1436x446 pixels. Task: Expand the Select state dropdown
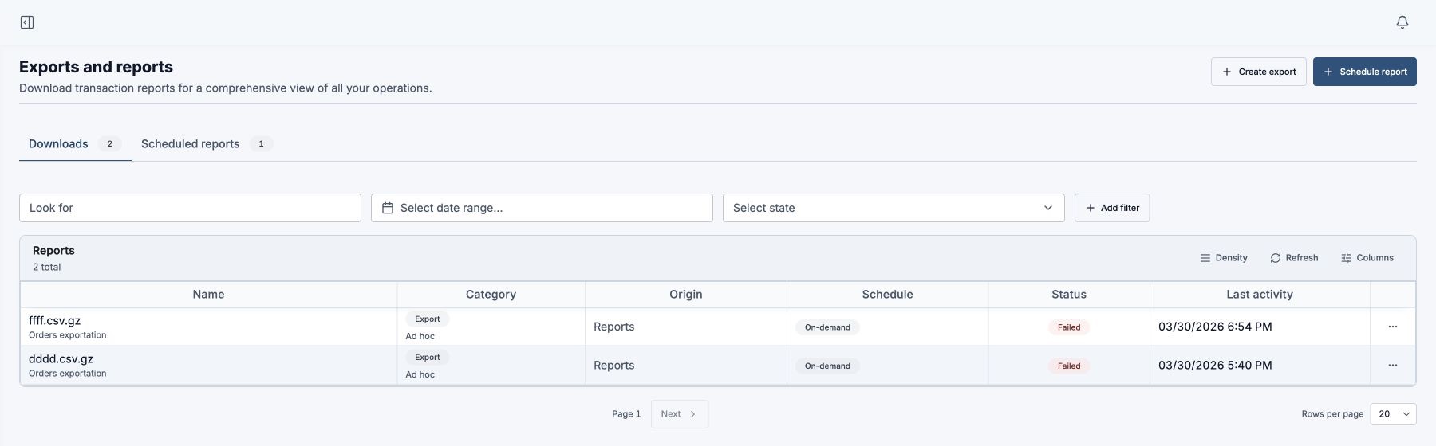point(894,208)
